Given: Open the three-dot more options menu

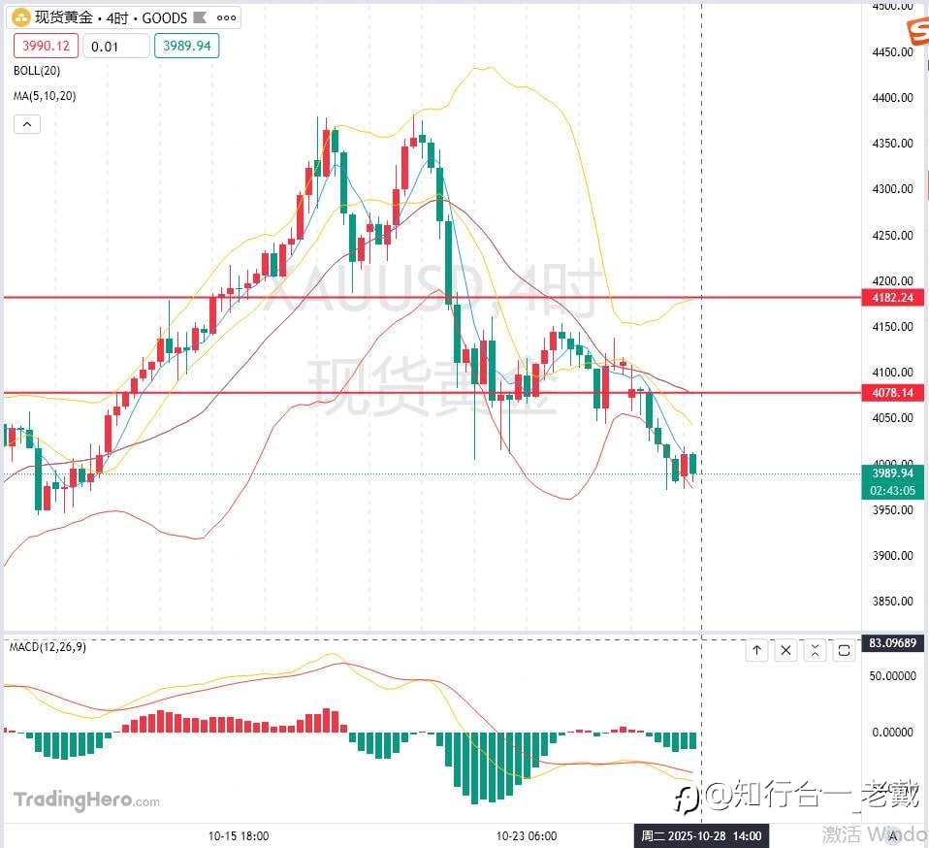Looking at the screenshot, I should 226,17.
